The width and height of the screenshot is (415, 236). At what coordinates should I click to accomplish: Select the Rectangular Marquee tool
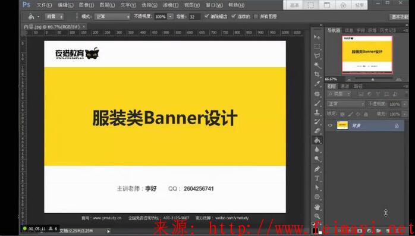click(x=317, y=46)
